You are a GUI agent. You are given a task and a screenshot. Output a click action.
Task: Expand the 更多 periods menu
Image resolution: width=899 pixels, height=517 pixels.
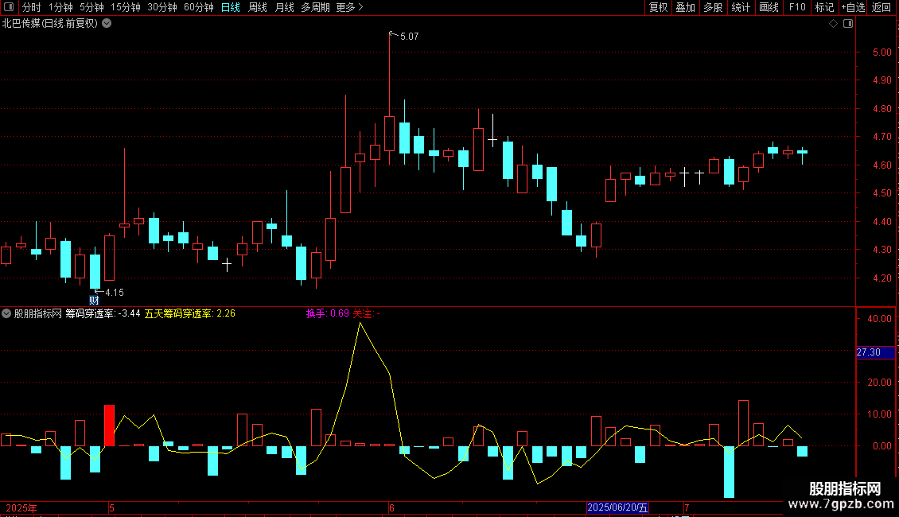(x=349, y=7)
